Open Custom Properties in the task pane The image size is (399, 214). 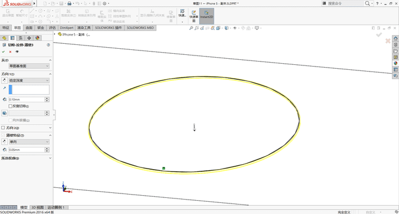pyautogui.click(x=396, y=69)
